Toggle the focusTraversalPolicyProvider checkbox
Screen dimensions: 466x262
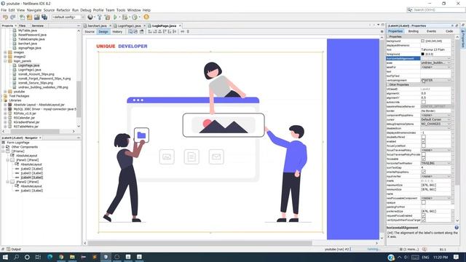coord(424,154)
